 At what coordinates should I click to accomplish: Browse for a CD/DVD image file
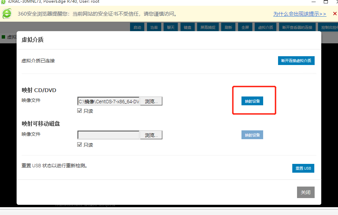point(151,101)
